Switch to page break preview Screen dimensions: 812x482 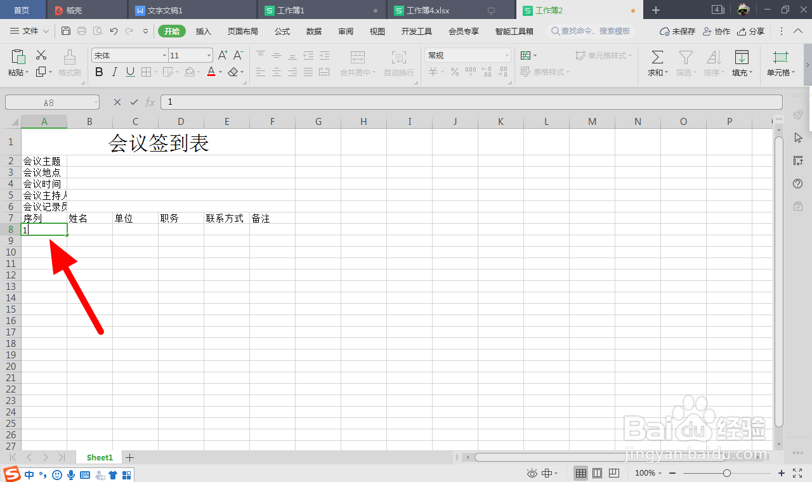click(614, 473)
